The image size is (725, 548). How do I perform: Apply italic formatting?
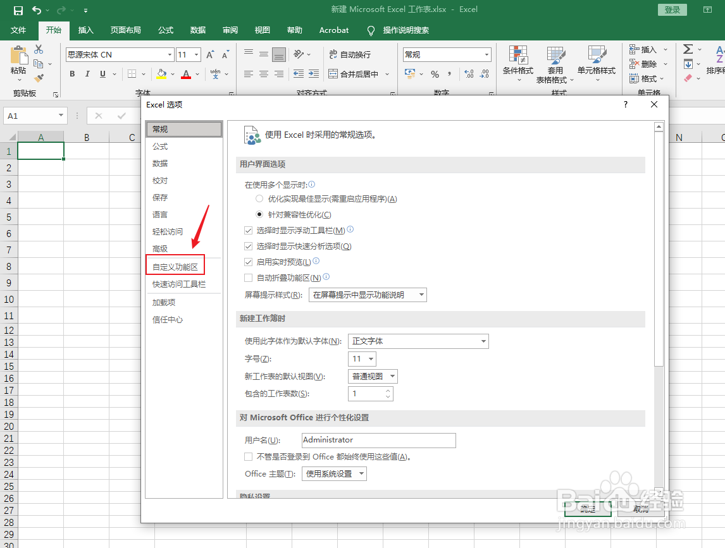(x=87, y=74)
